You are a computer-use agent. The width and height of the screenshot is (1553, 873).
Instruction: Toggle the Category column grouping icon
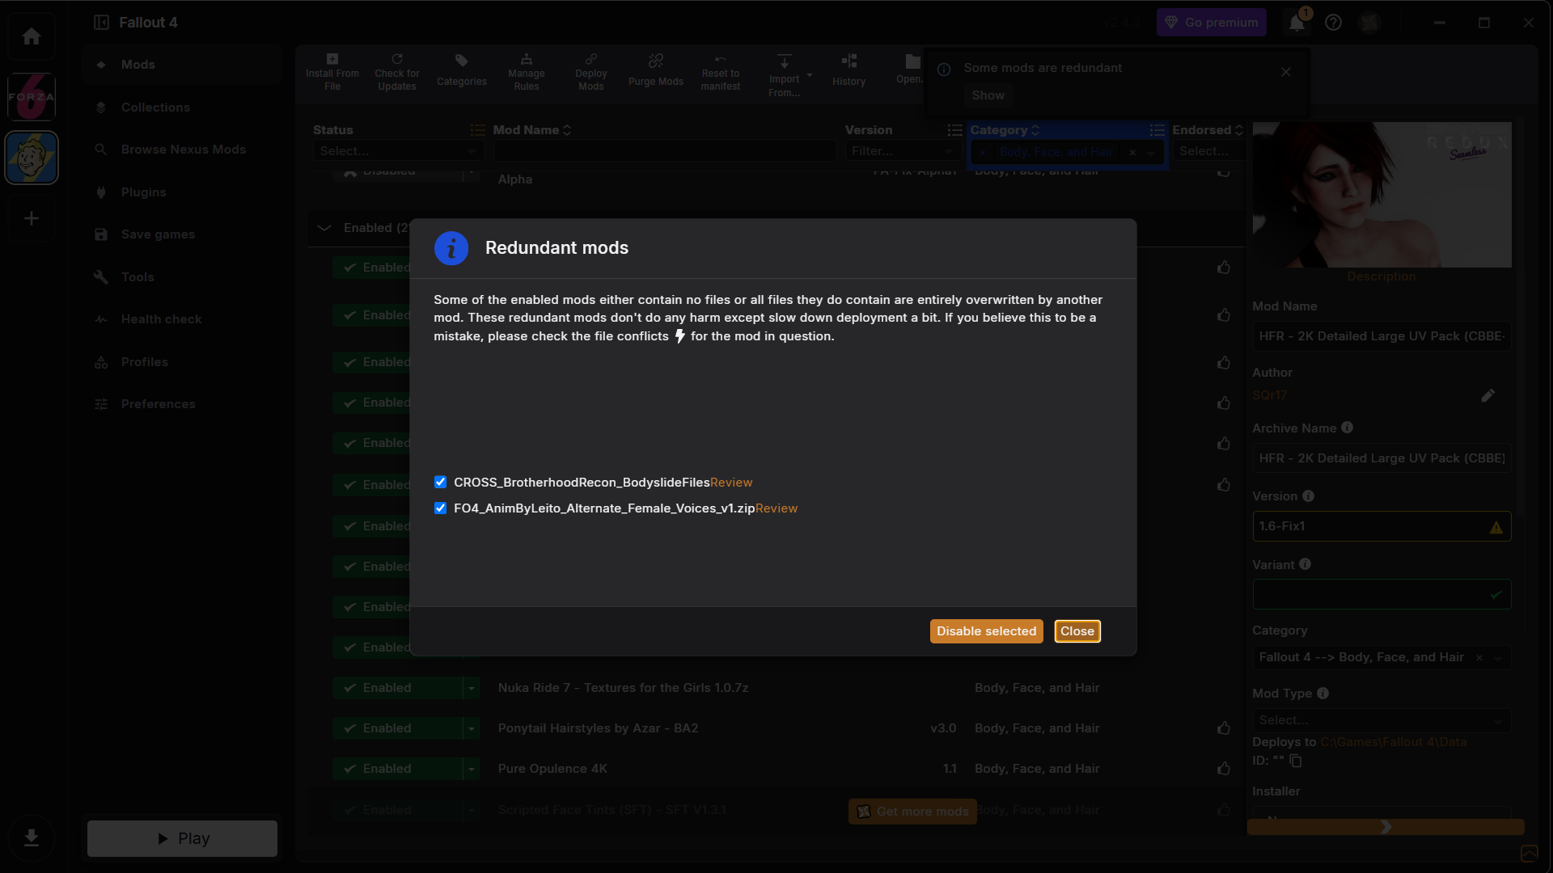(x=1157, y=130)
